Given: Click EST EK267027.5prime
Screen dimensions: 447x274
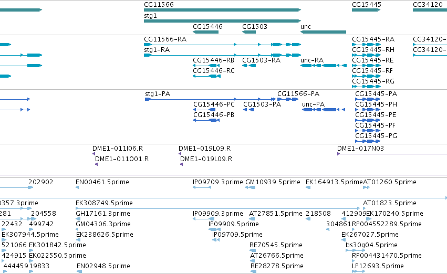Looking at the screenshot, I should [370, 235].
